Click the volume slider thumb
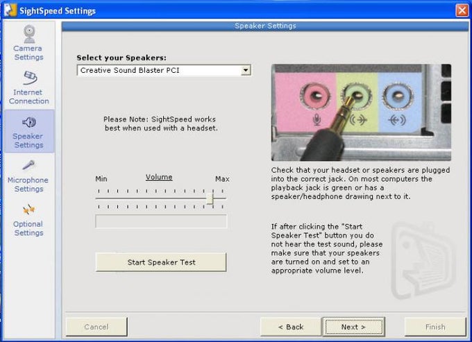Viewport: 472px width, 342px height. point(210,198)
